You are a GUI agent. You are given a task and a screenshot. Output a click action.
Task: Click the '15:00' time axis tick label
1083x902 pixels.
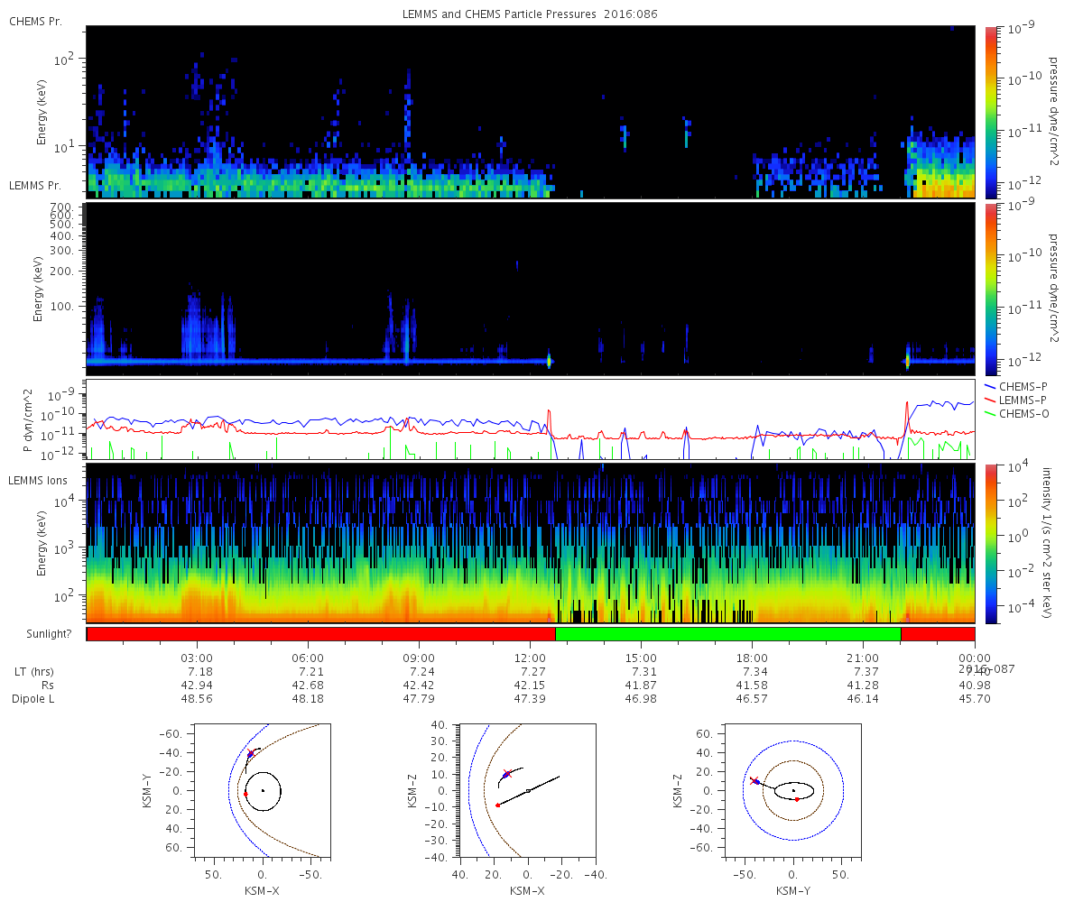point(642,658)
